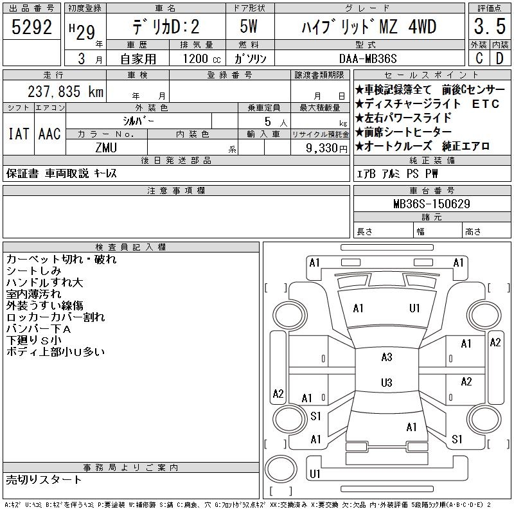Select the grade ハイブリッド MZ 4WD
The image size is (514, 514).
[x=369, y=28]
